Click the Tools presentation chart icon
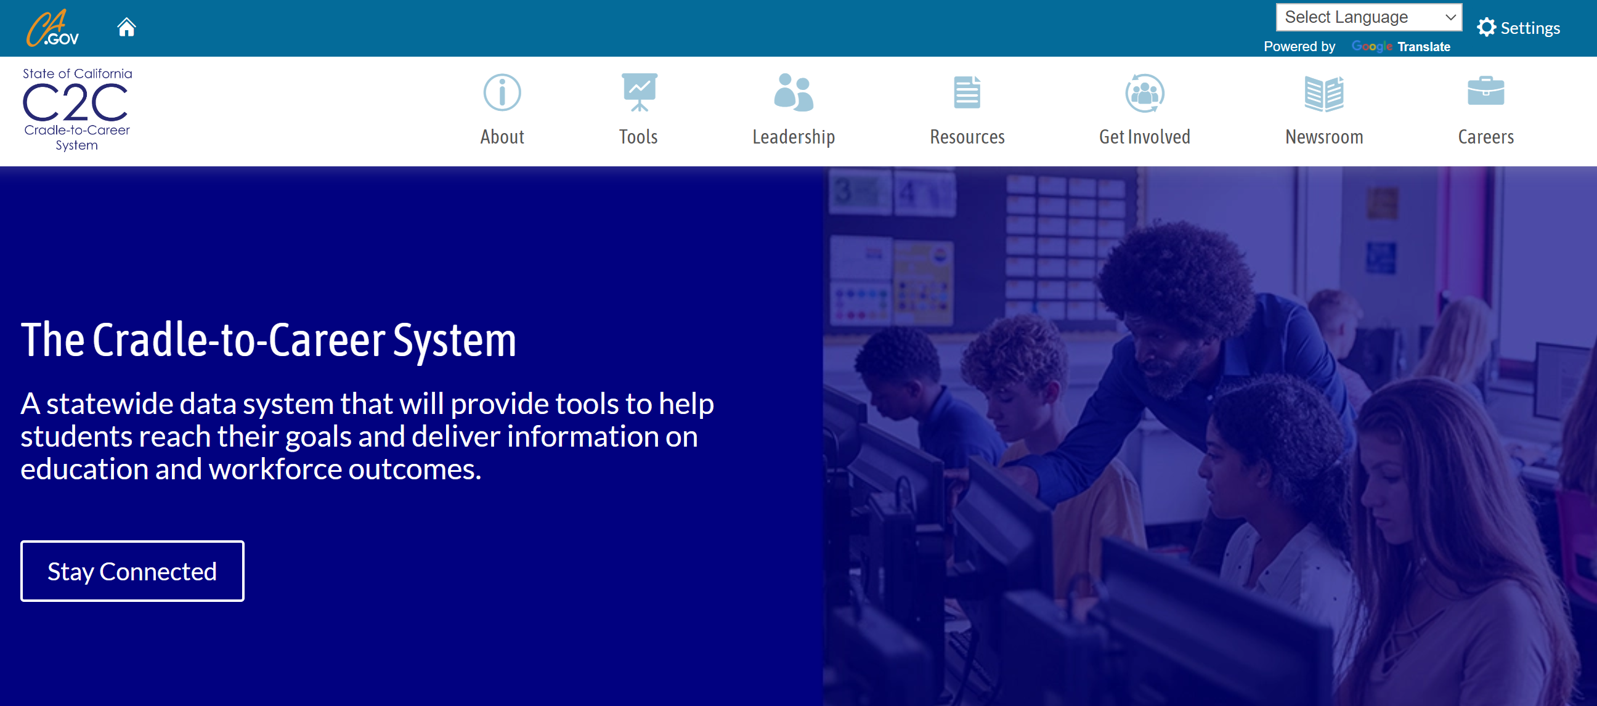 tap(639, 92)
